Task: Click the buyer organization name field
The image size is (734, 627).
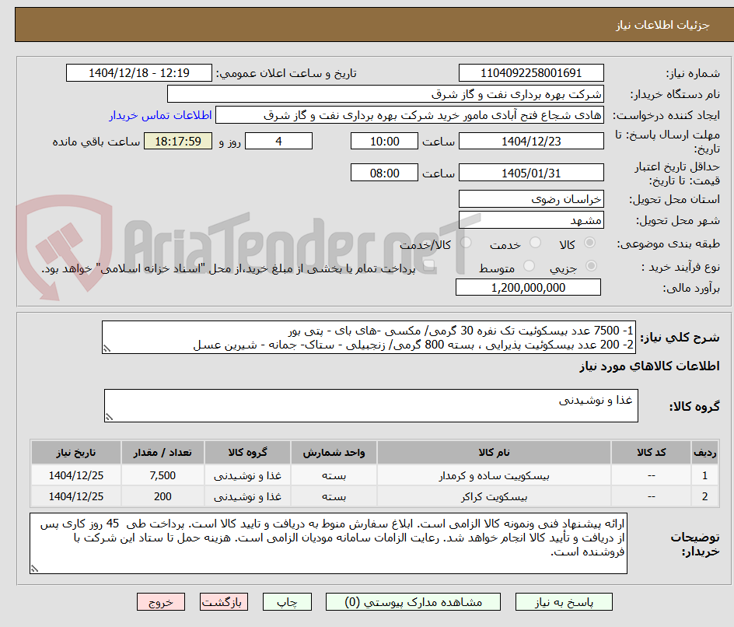Action: coord(385,94)
